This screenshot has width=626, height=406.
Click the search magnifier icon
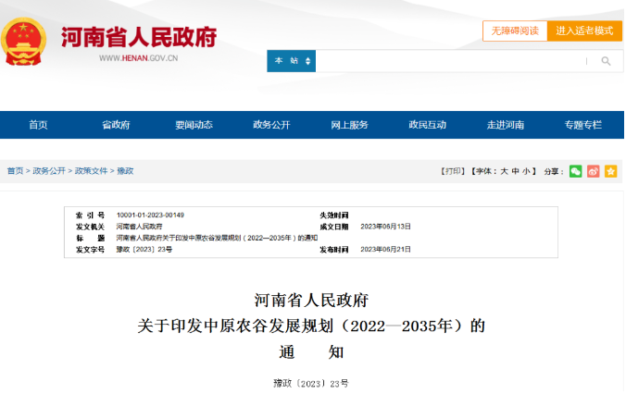[606, 61]
